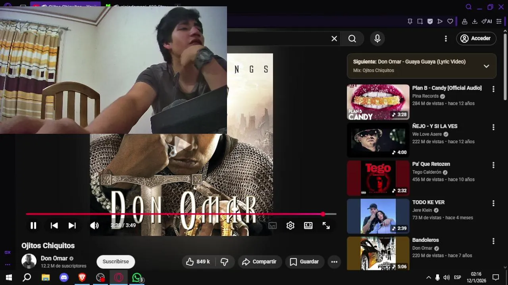Open the Bandoleros video thumbnail
Screen dimensions: 508x285
[x=378, y=253]
